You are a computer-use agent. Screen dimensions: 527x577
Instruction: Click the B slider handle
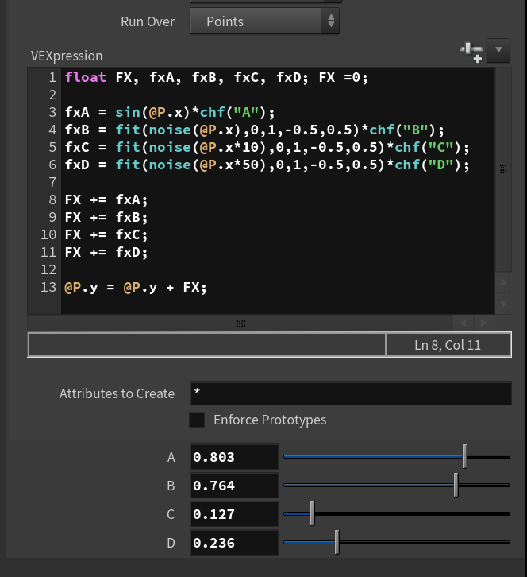[x=456, y=485]
